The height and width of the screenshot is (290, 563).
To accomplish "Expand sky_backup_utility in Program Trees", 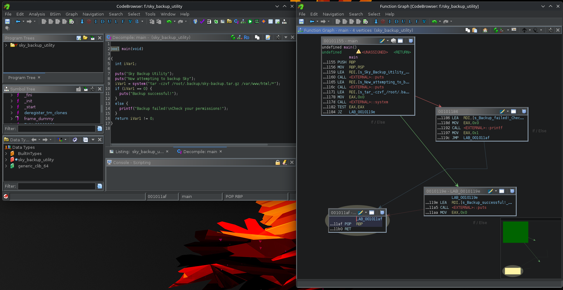I will click(6, 45).
